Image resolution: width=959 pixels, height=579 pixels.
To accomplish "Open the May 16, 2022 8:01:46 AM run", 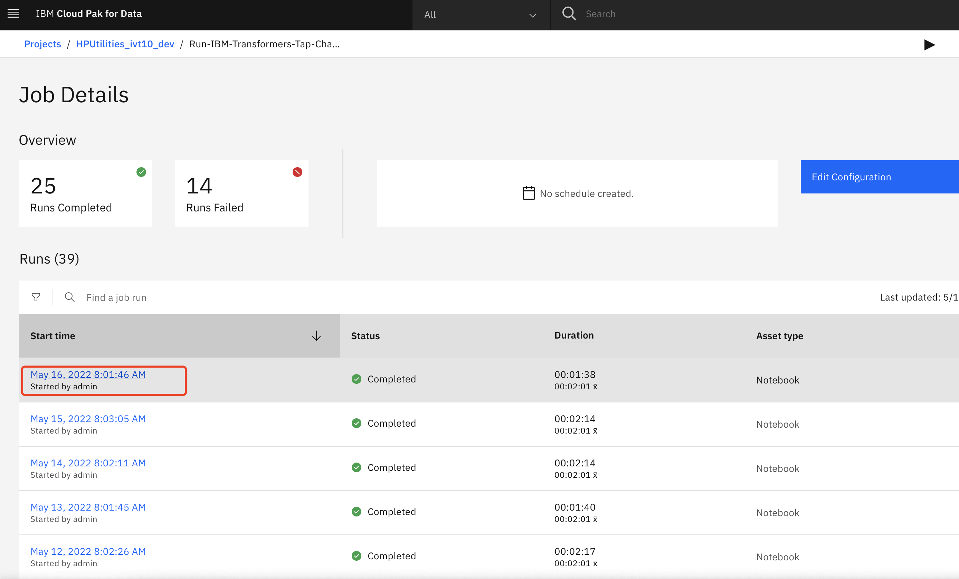I will coord(88,374).
